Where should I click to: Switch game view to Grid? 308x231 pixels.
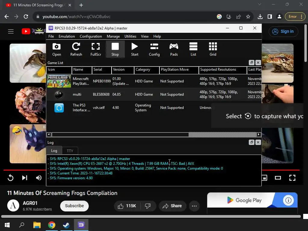coord(213,49)
